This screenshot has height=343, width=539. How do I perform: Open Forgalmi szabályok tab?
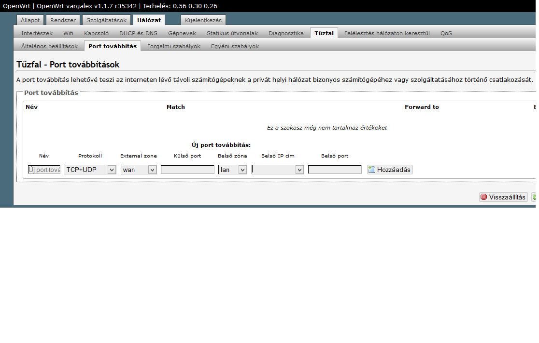pyautogui.click(x=173, y=46)
